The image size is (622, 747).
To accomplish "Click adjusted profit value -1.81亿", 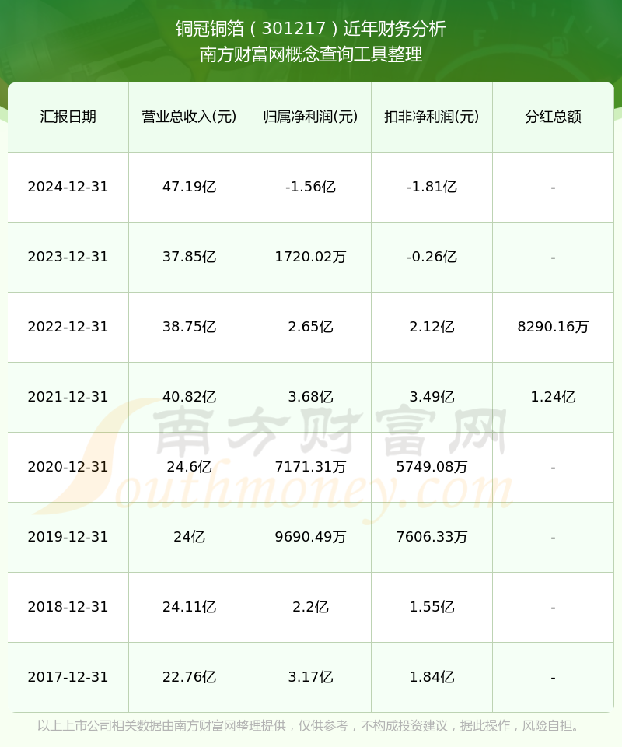I will pyautogui.click(x=432, y=187).
